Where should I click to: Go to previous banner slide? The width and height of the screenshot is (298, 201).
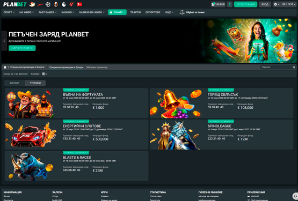[x=4, y=41]
